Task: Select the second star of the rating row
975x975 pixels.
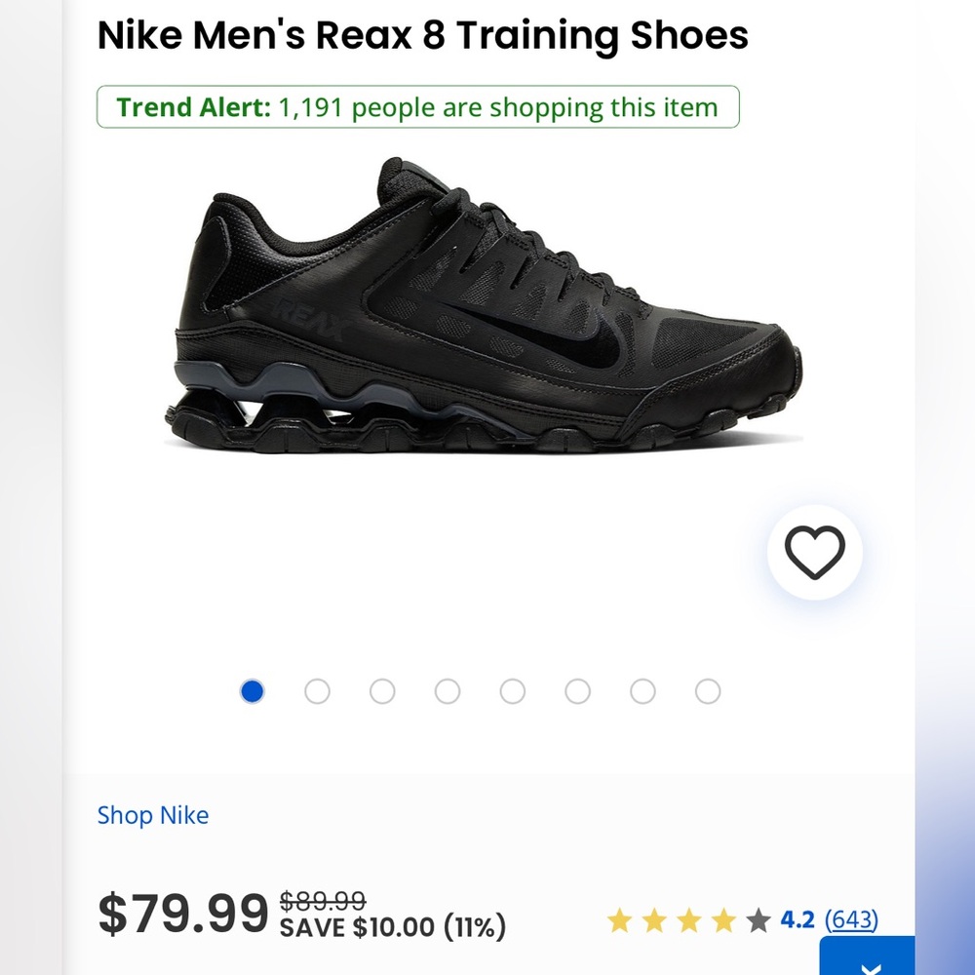Action: 655,917
